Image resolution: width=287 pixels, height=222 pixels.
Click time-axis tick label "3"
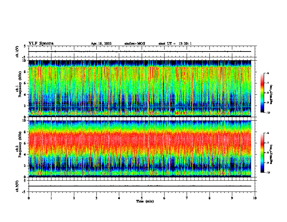point(96,198)
